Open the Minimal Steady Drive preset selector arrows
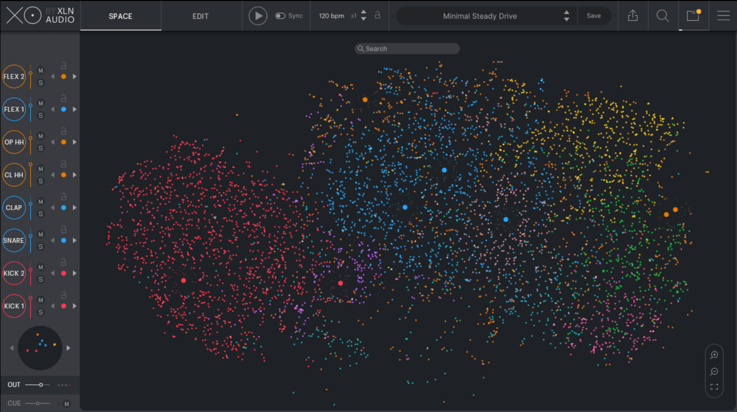 point(566,16)
